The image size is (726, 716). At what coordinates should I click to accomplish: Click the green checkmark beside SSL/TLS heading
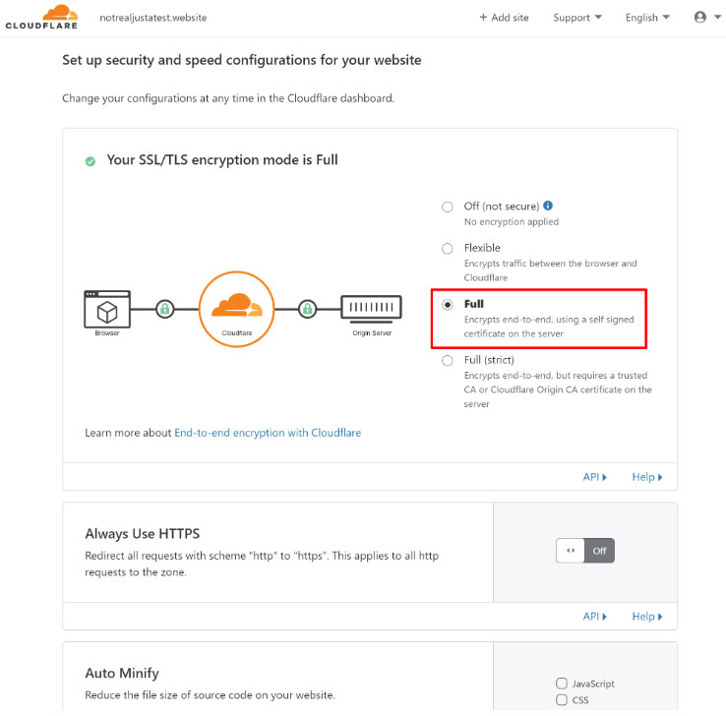(x=91, y=161)
